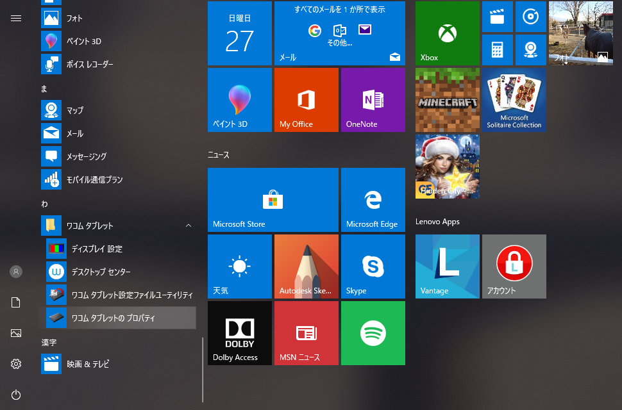Open the Autodesk SketchBook tile
This screenshot has height=410, width=622.
[307, 266]
